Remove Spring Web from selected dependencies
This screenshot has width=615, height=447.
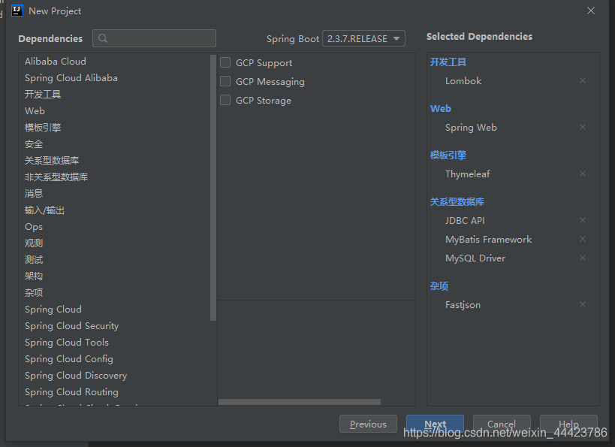pyautogui.click(x=583, y=127)
